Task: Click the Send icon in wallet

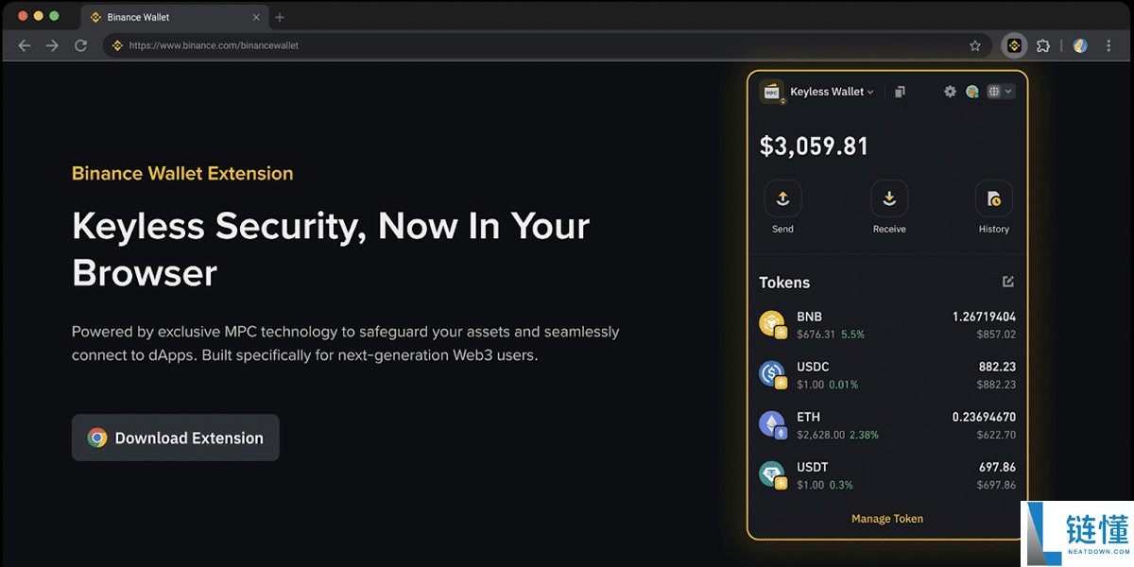Action: 782,198
